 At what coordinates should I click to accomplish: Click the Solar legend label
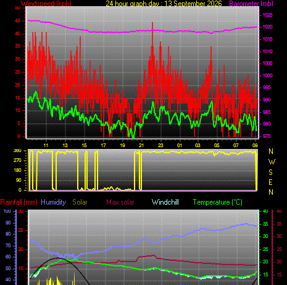(80, 202)
